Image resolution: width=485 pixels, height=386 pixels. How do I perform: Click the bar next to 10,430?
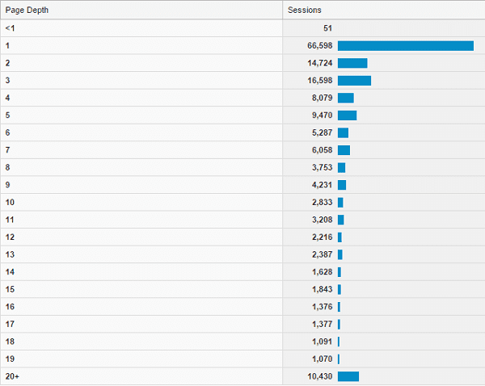(348, 376)
